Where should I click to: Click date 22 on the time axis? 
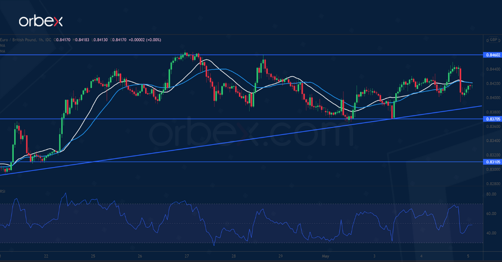click(x=46, y=255)
